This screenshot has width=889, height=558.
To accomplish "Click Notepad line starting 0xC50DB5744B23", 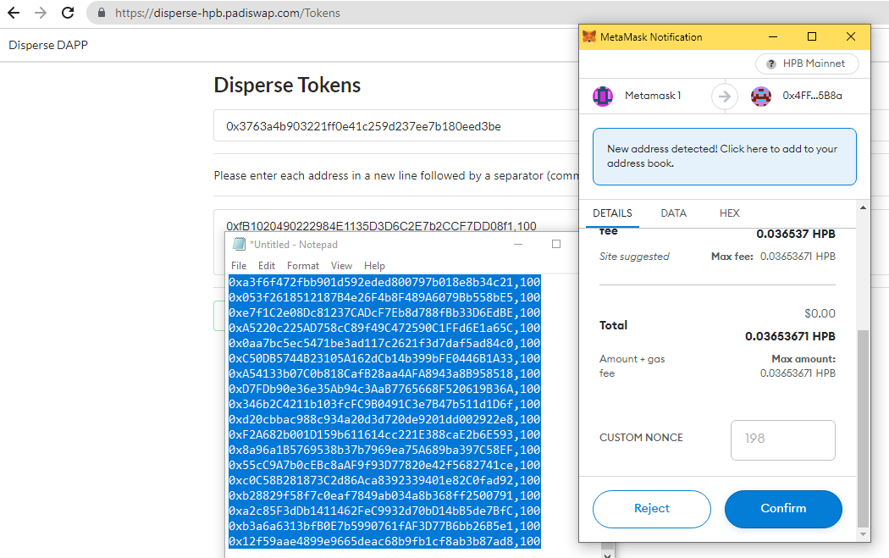I will pos(385,358).
